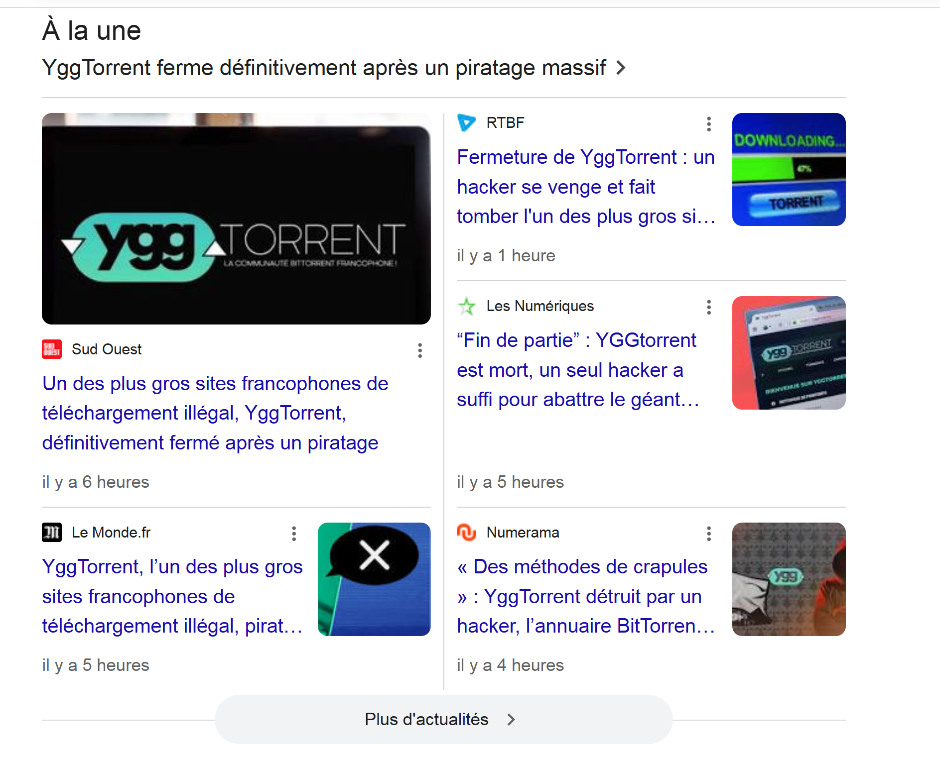Viewport: 940px width, 759px height.
Task: Click the Le Monde.fr logo icon
Action: [x=52, y=533]
